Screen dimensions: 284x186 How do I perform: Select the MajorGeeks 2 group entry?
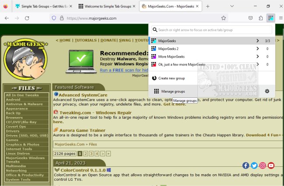pyautogui.click(x=212, y=48)
